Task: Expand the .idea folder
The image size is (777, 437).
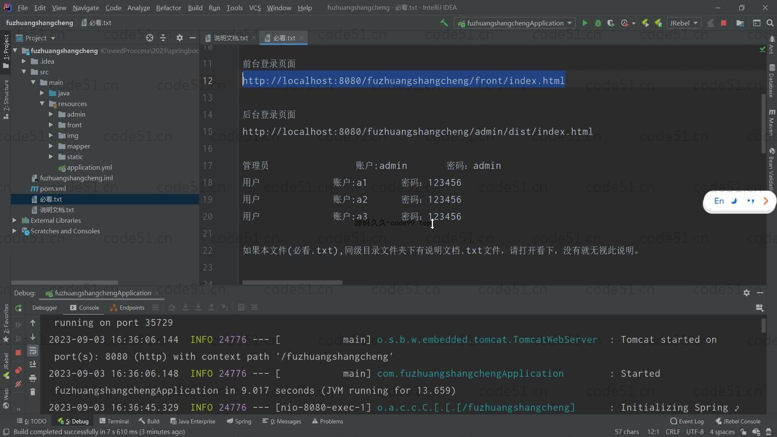Action: pos(24,61)
